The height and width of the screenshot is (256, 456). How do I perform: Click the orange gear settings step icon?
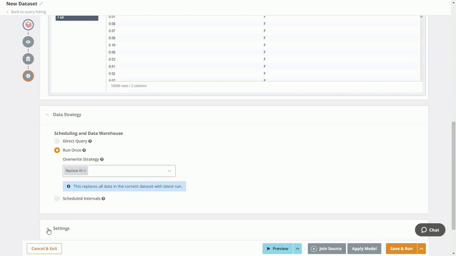click(x=28, y=76)
